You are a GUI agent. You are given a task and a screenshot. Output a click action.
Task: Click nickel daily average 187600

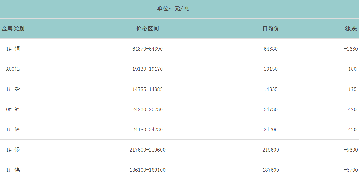[270, 170]
